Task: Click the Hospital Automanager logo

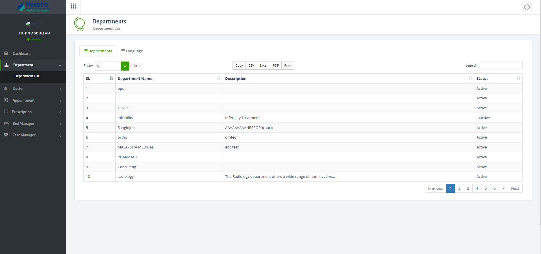Action: click(x=33, y=6)
